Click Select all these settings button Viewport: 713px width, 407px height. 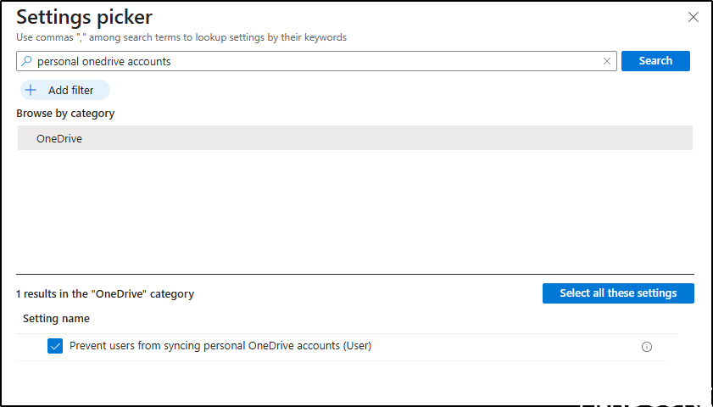point(618,293)
